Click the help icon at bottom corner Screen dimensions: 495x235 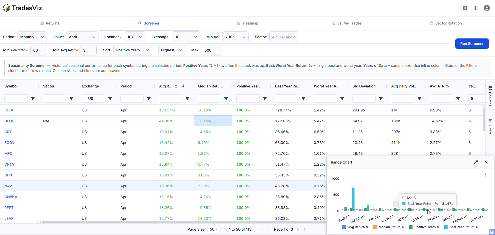tap(492, 232)
